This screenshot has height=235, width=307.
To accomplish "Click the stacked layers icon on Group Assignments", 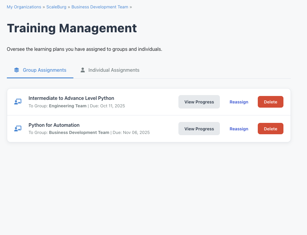I will pos(16,70).
